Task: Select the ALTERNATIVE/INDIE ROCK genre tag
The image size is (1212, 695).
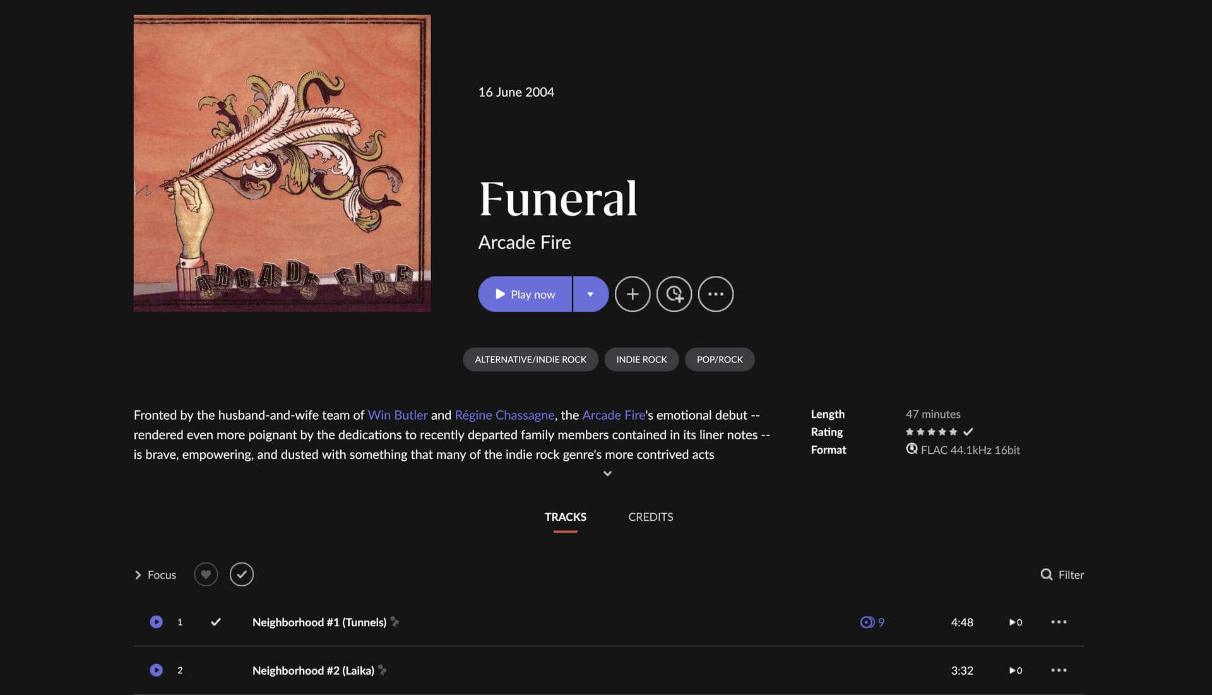Action: pyautogui.click(x=530, y=359)
